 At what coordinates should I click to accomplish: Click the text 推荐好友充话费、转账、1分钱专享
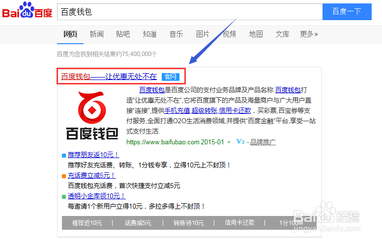[118, 165]
